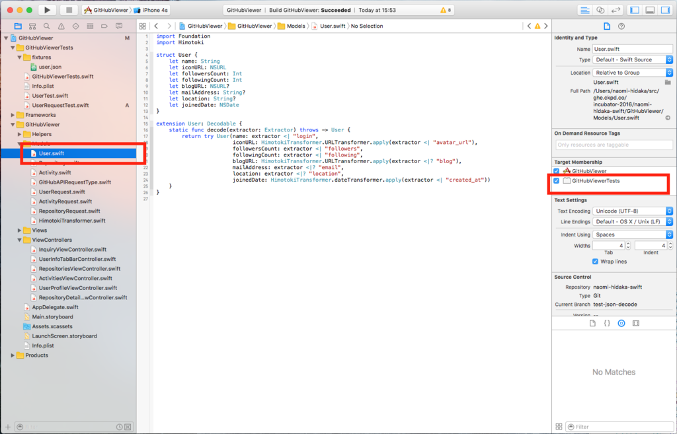Image resolution: width=677 pixels, height=434 pixels.
Task: Open Location dropdown Relative to Group
Action: tap(633, 73)
